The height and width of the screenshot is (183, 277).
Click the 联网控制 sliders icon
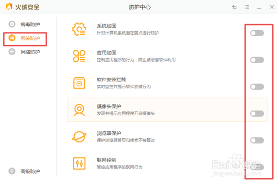[x=79, y=163]
